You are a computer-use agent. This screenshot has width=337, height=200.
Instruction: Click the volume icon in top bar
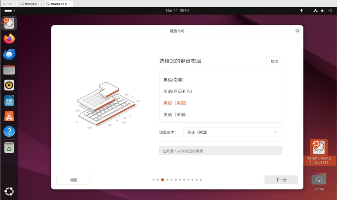(x=323, y=11)
